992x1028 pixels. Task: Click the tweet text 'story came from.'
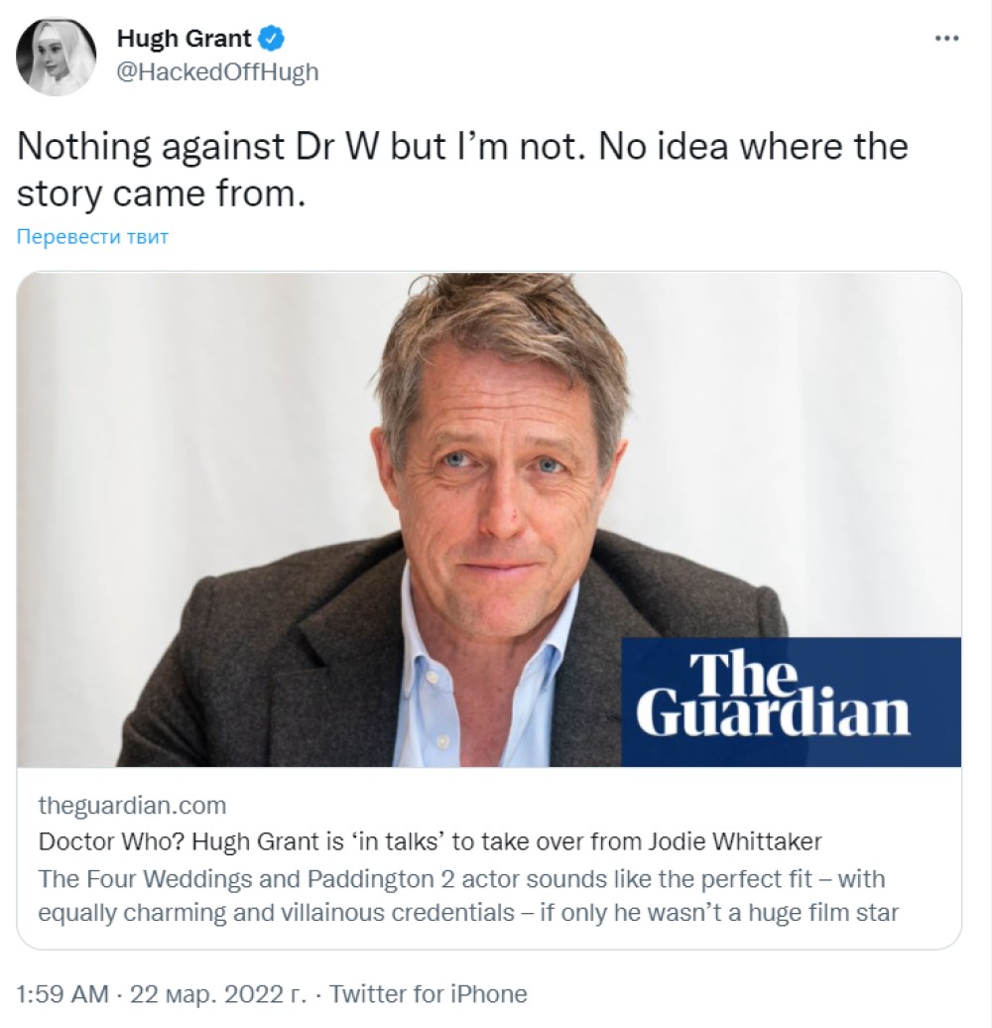click(x=157, y=193)
